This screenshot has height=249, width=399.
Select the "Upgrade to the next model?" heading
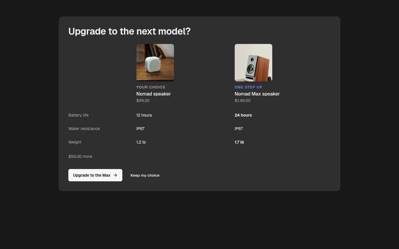coord(129,31)
